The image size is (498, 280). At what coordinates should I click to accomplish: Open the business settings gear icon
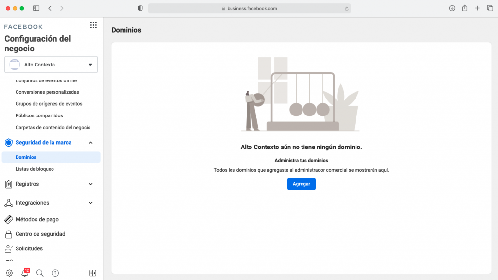(10, 273)
